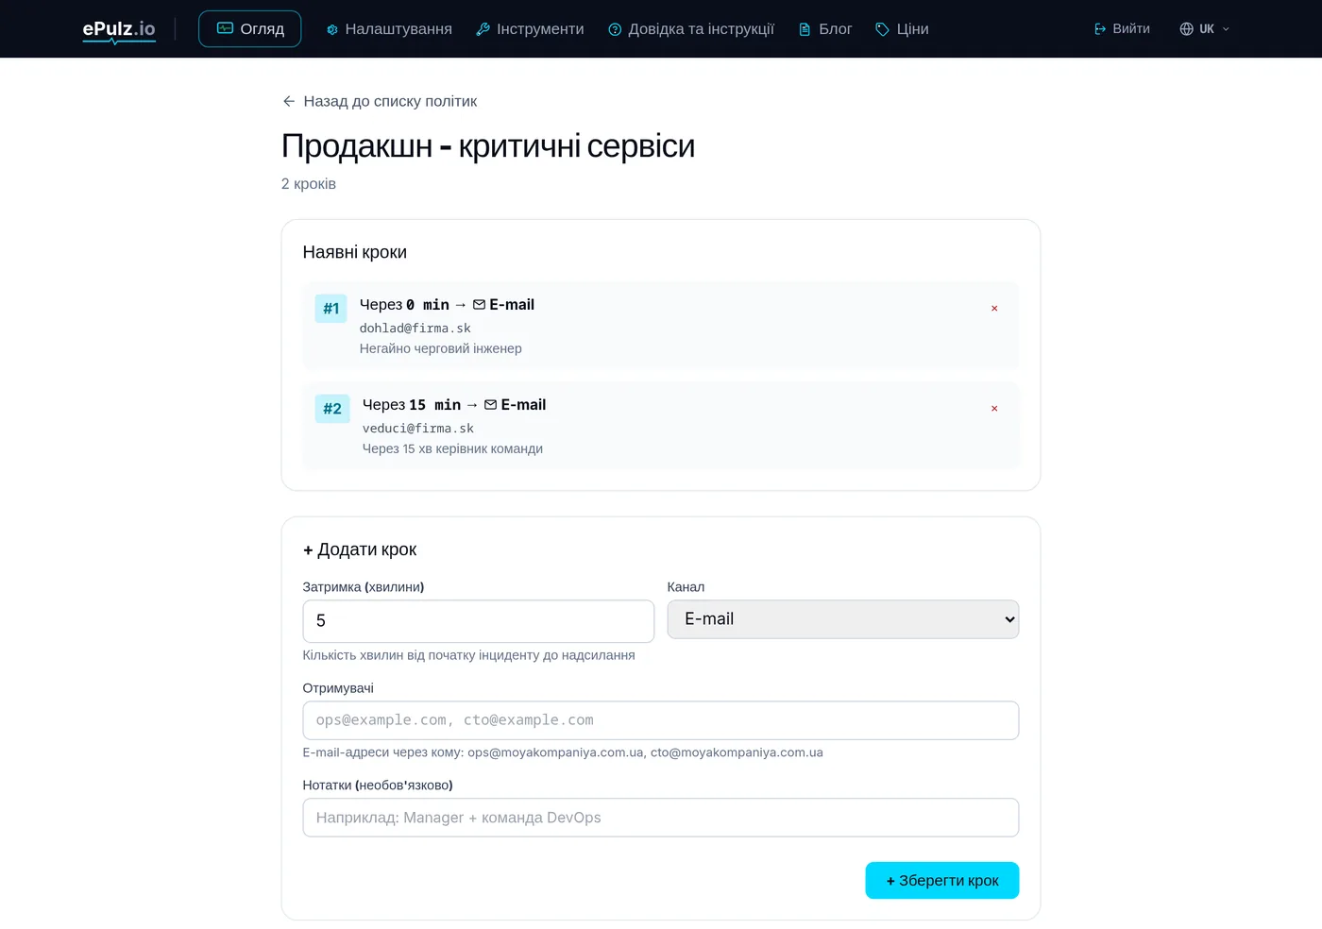Click Через 0 min step title
This screenshot has width=1322, height=929.
(447, 305)
